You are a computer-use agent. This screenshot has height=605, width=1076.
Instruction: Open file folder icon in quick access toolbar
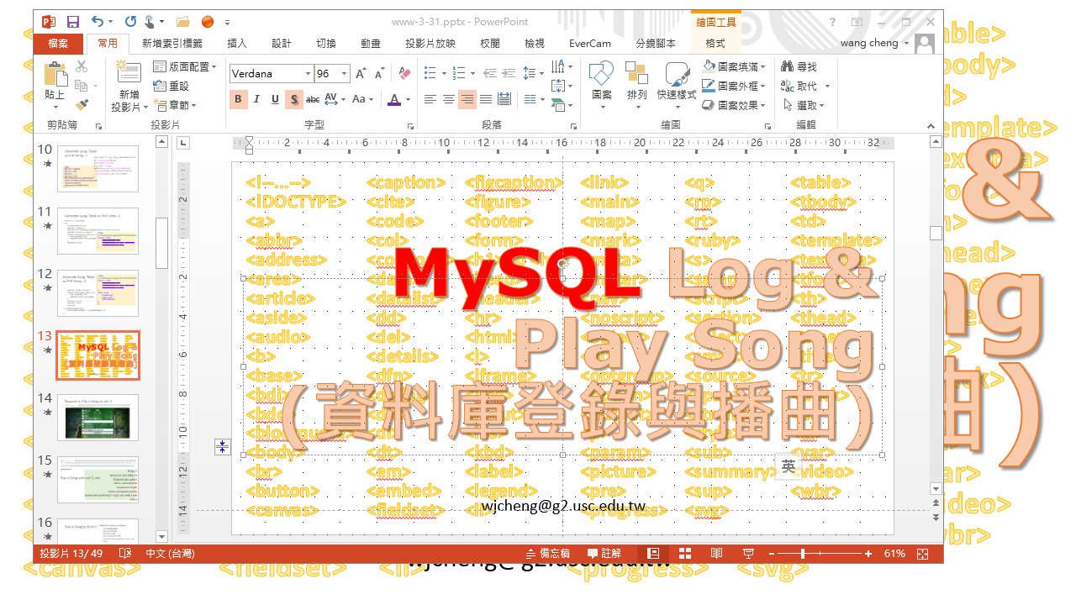182,22
